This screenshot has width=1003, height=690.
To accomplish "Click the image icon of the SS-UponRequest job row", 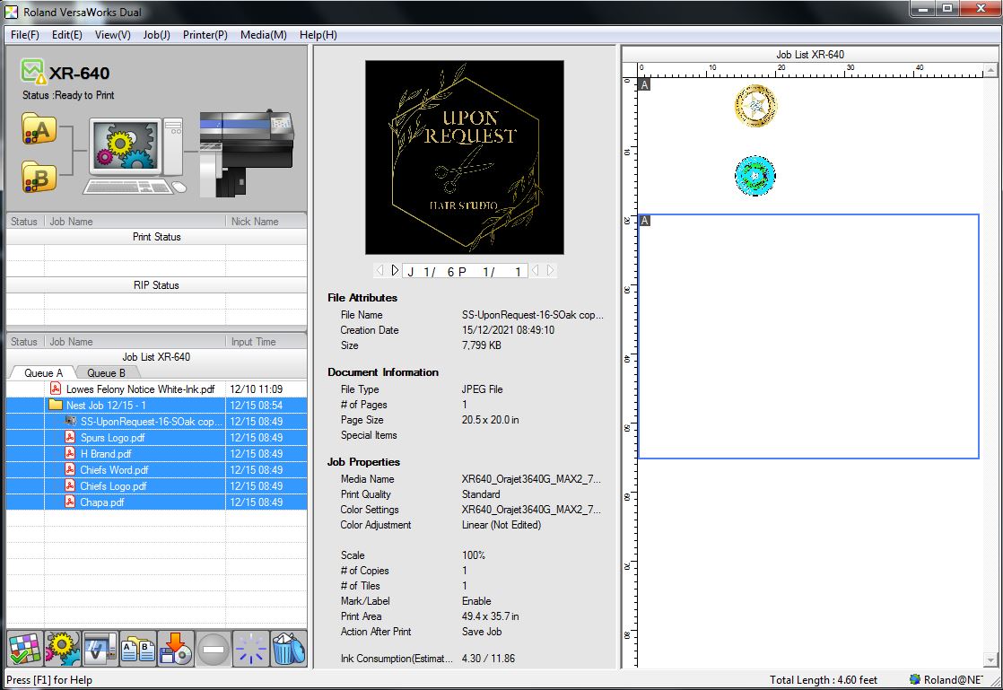I will (x=70, y=421).
